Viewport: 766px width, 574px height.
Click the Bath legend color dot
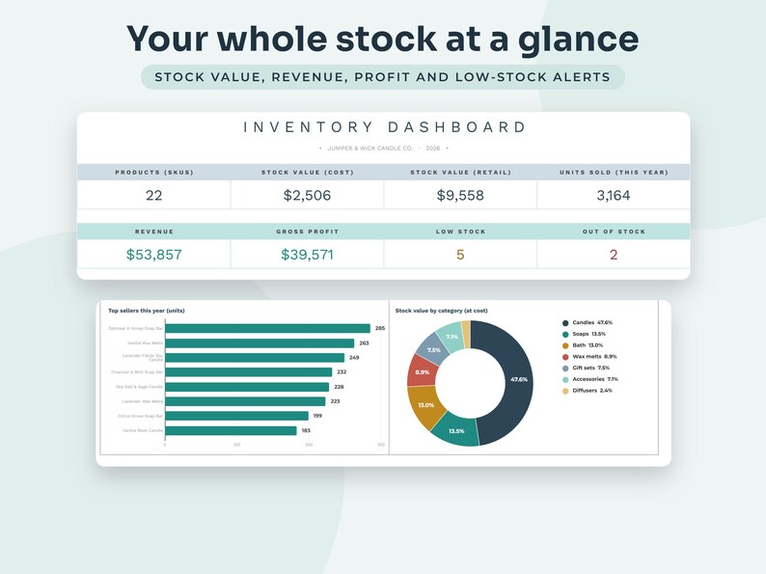tap(565, 345)
